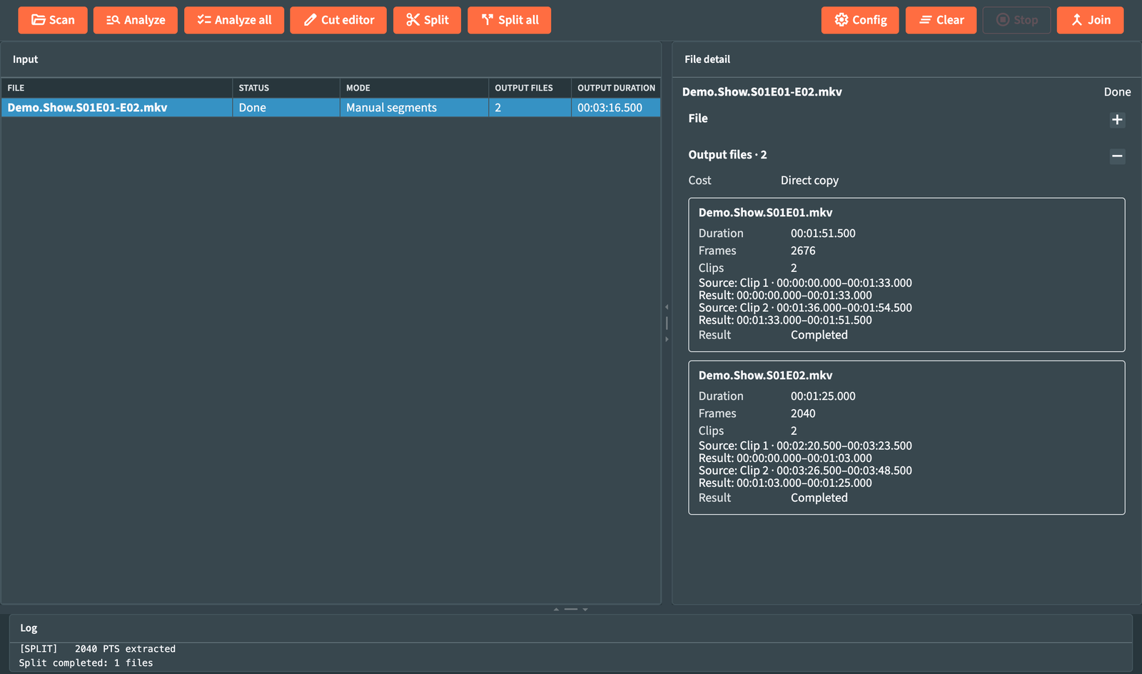Click the Scan button
The width and height of the screenshot is (1142, 674).
53,20
